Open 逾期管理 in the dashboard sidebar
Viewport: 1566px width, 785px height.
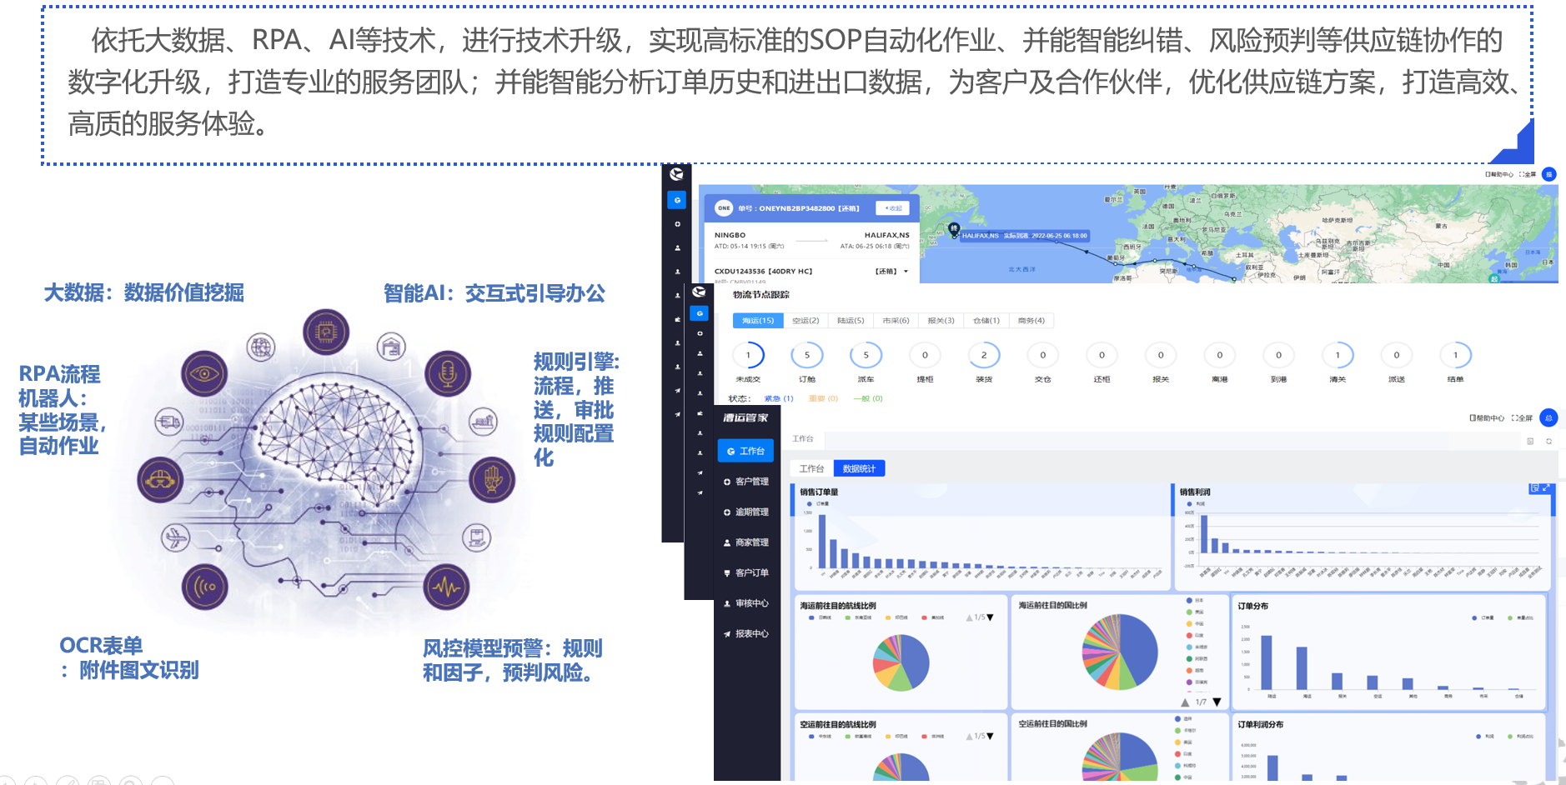click(x=745, y=512)
